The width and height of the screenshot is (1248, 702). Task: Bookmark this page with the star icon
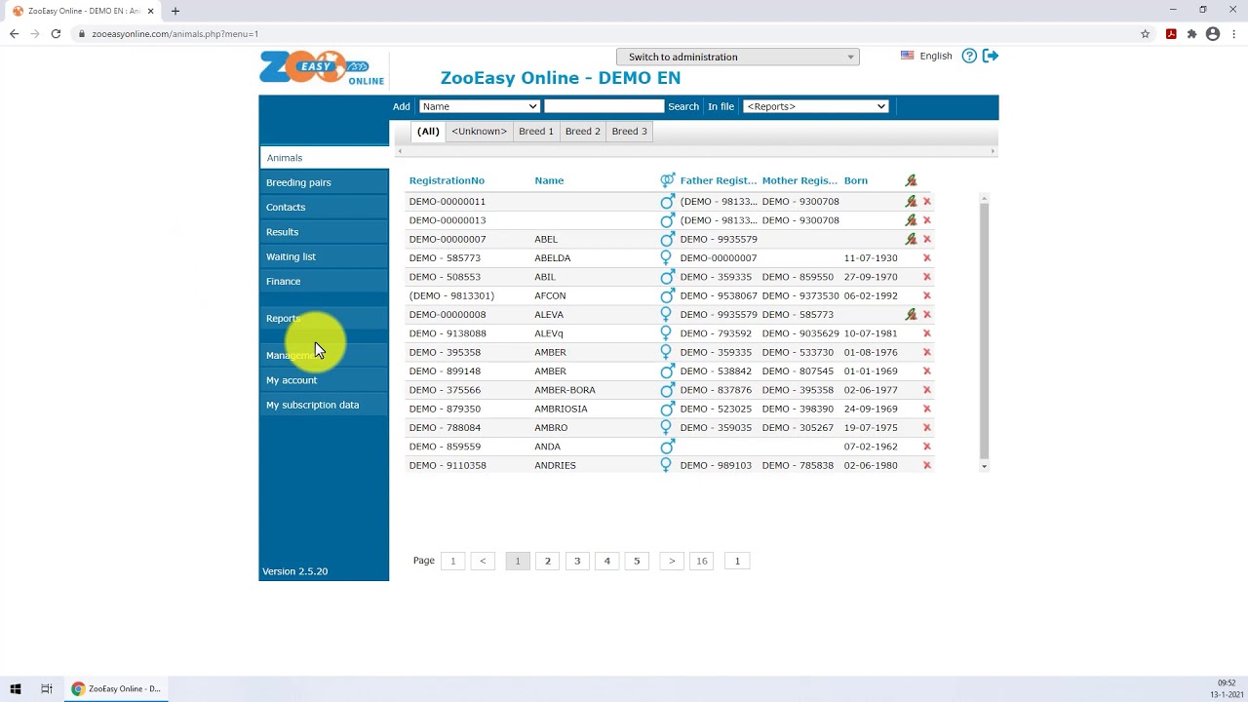[1146, 34]
